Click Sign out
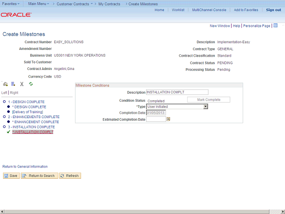The image size is (285, 214). (x=273, y=10)
